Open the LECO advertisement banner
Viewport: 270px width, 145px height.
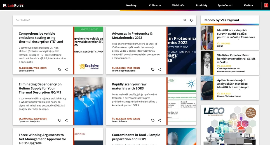(x=230, y=125)
